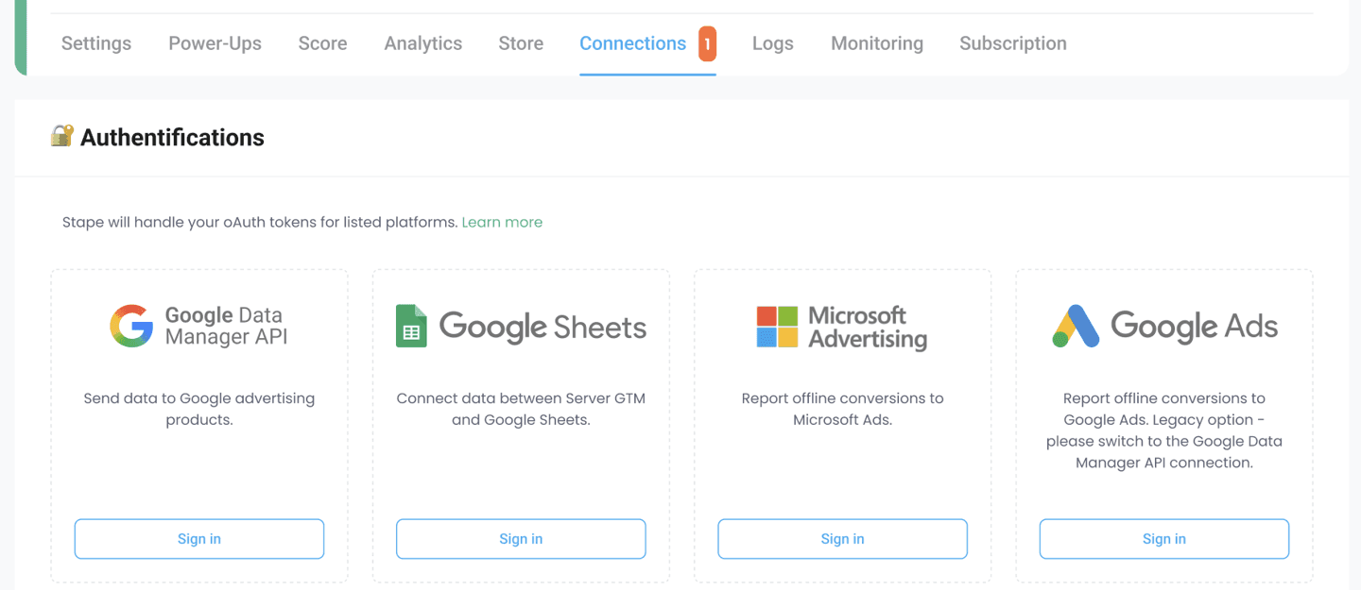Select the Score tab
Viewport: 1361px width, 590px height.
[322, 43]
